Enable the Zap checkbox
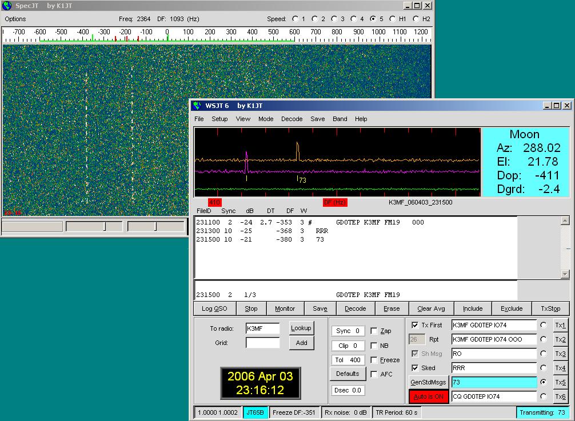This screenshot has height=421, width=575. pyautogui.click(x=374, y=331)
